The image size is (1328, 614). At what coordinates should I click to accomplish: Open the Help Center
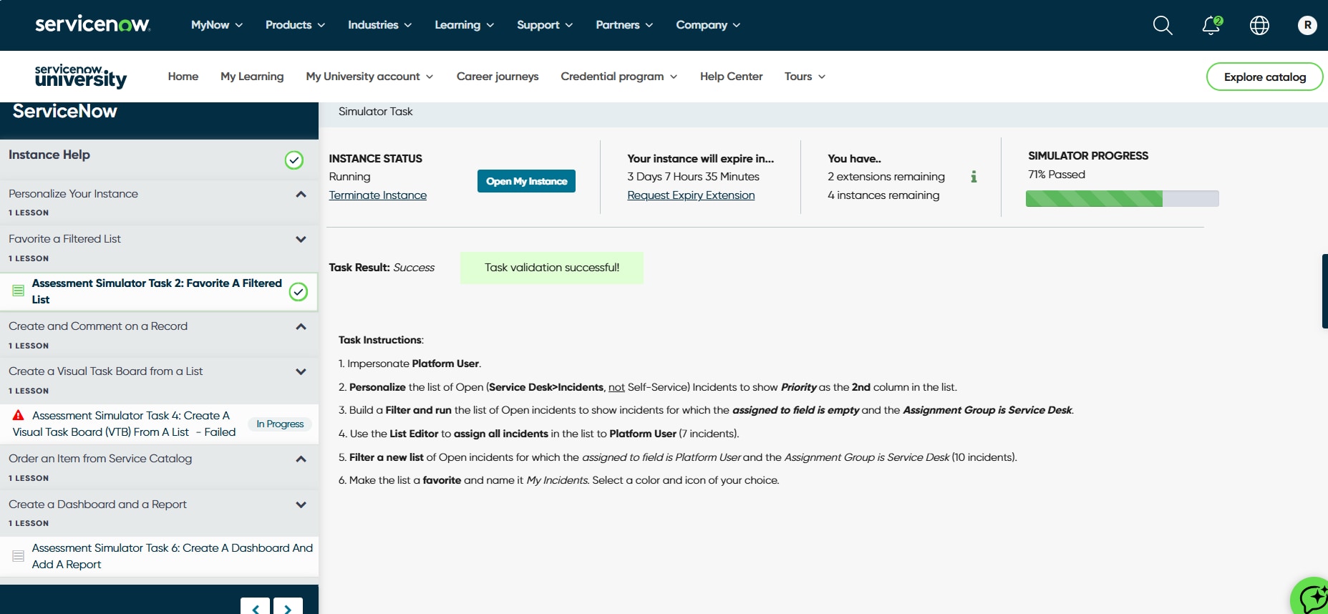pos(731,77)
